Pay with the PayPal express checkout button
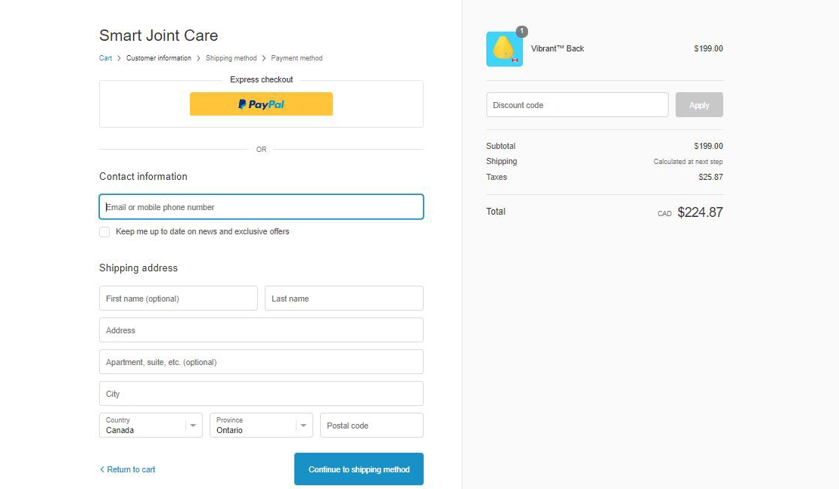Image resolution: width=839 pixels, height=489 pixels. (261, 104)
